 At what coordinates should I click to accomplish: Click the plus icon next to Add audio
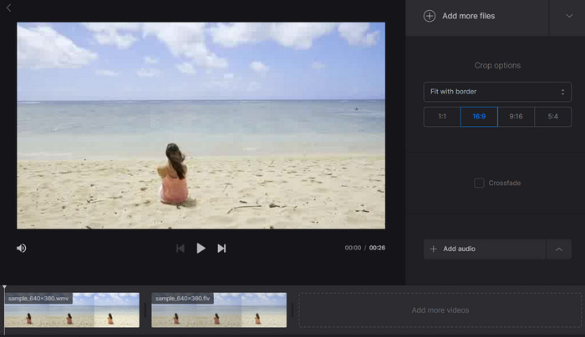(x=433, y=249)
